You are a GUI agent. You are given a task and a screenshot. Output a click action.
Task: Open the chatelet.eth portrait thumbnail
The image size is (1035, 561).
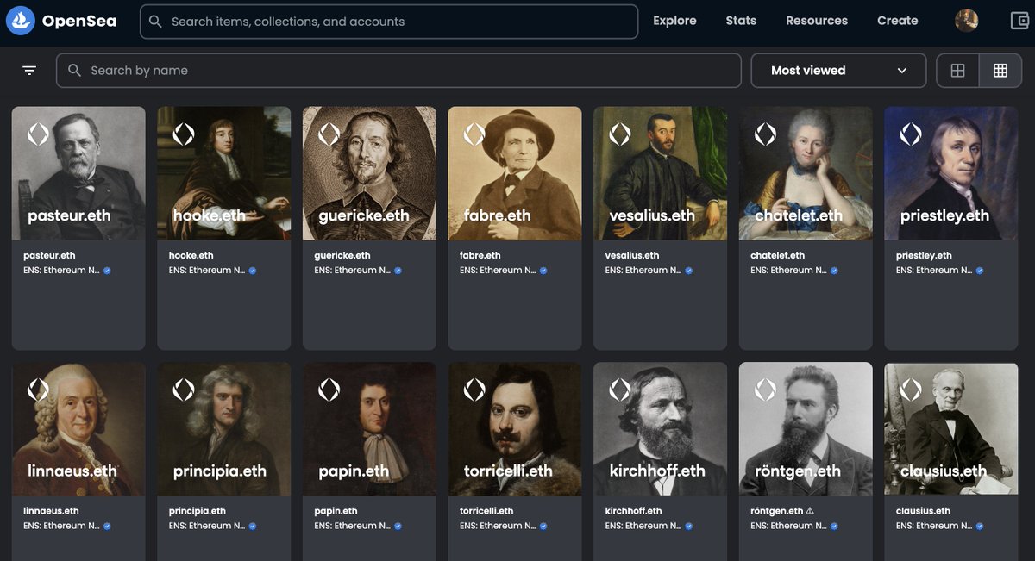pyautogui.click(x=806, y=173)
